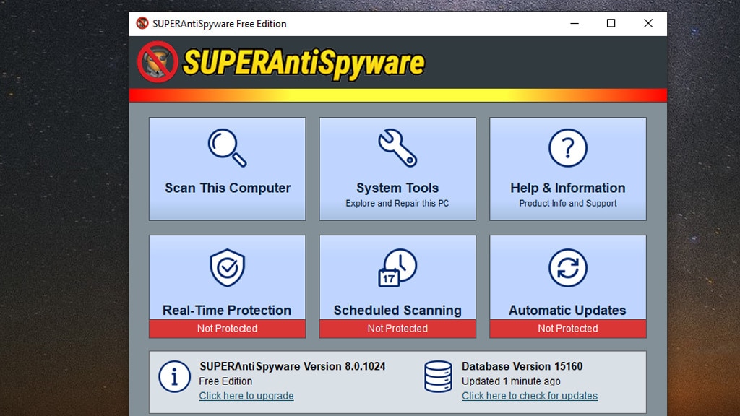Close the SUPERAntiSpyware window

(648, 23)
